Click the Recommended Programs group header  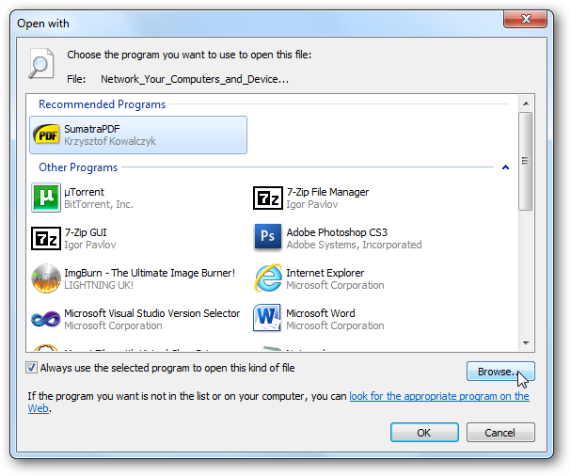coord(102,104)
